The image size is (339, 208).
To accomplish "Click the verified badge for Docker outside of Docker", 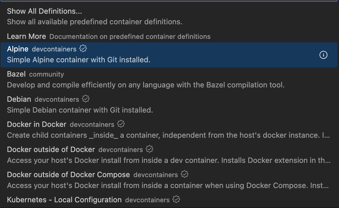I will click(x=150, y=149).
